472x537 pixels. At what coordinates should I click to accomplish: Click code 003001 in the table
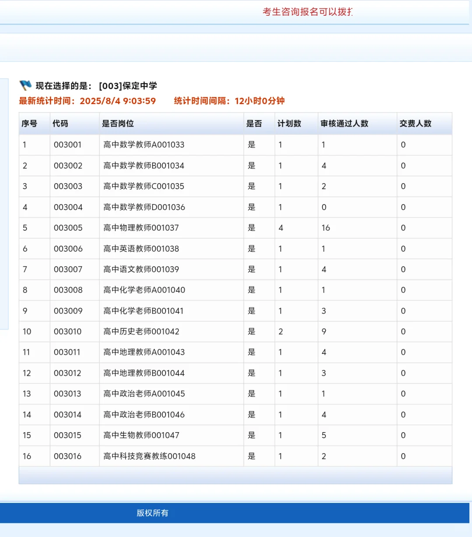pyautogui.click(x=68, y=145)
